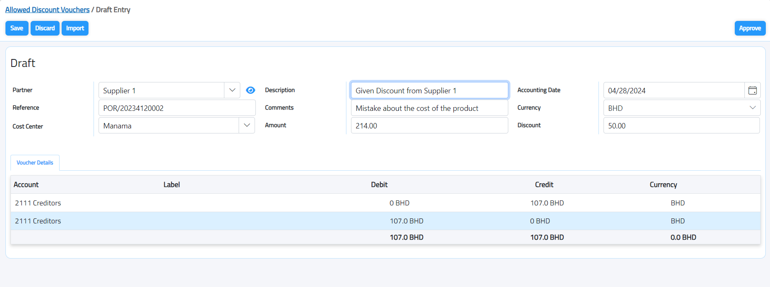This screenshot has width=770, height=287.
Task: Click into the Comments field
Action: [429, 108]
